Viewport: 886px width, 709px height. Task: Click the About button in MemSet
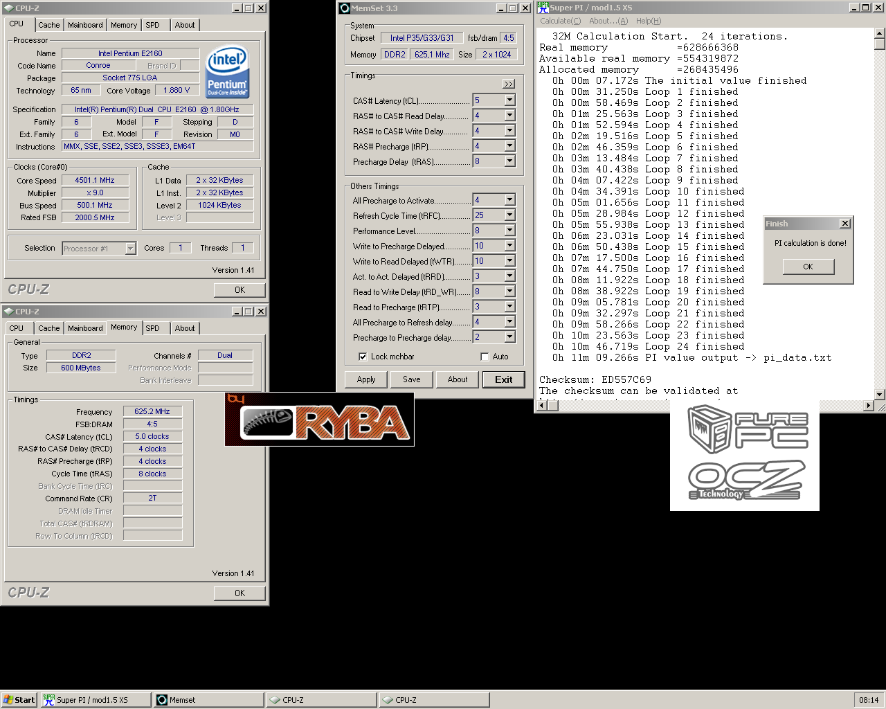(458, 379)
